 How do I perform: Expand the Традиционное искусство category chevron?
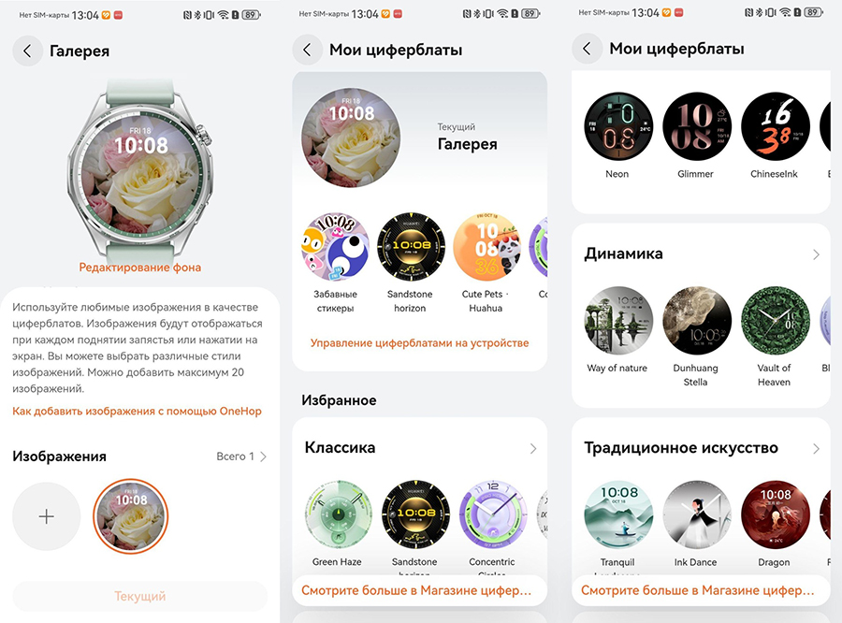pyautogui.click(x=816, y=448)
